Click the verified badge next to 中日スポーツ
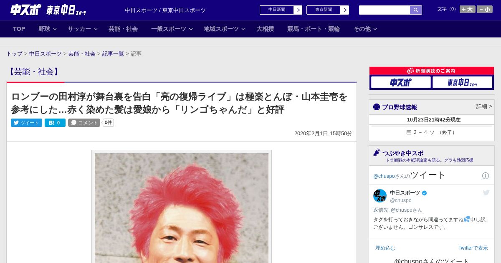Screen dimensions: 501x263 (425, 193)
